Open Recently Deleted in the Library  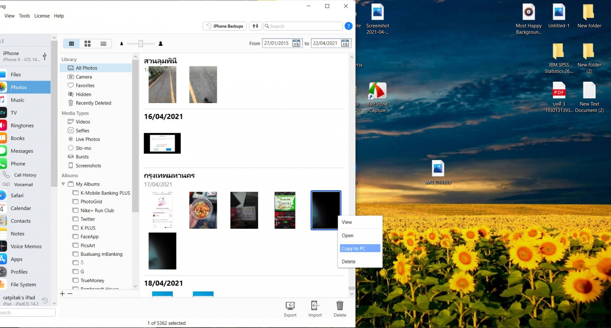[x=95, y=103]
